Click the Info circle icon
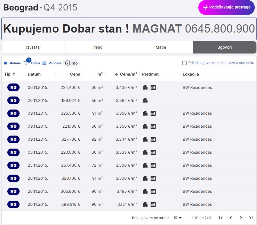This screenshot has width=257, height=225. [67, 63]
